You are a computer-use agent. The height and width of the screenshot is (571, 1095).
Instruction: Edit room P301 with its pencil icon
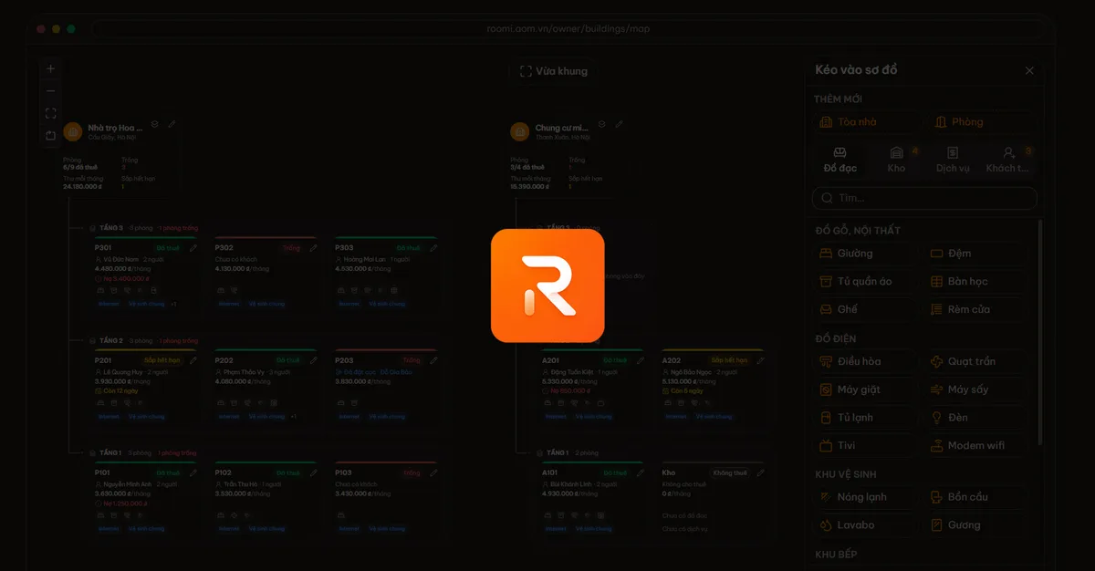193,247
